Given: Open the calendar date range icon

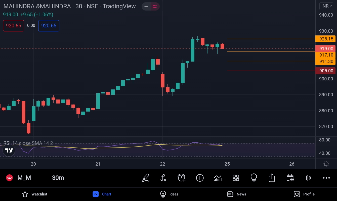Looking at the screenshot, I should click(290, 178).
